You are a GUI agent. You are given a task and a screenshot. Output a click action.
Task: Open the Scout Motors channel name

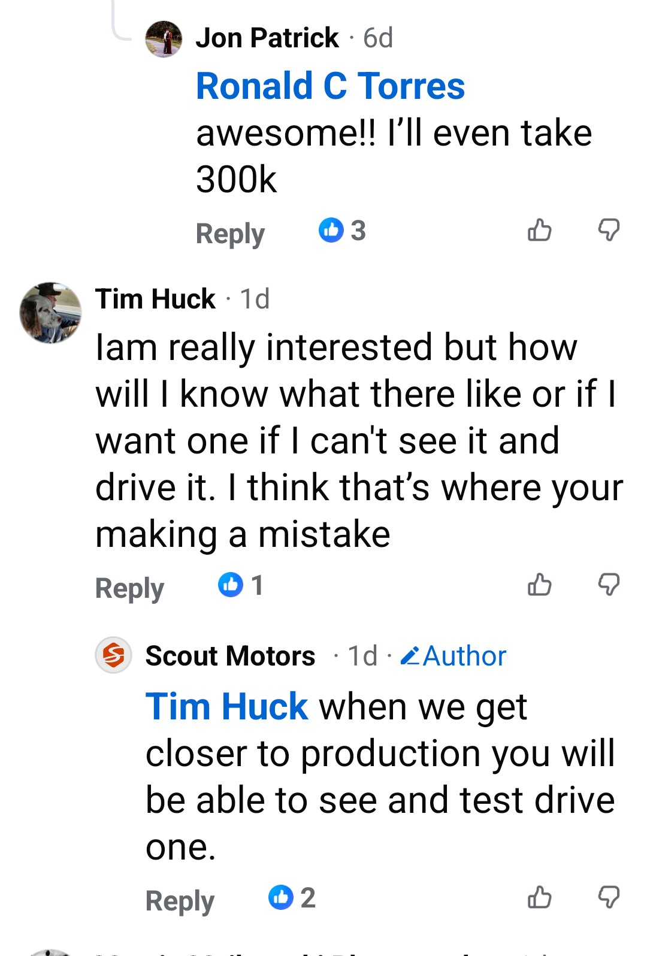click(x=230, y=656)
